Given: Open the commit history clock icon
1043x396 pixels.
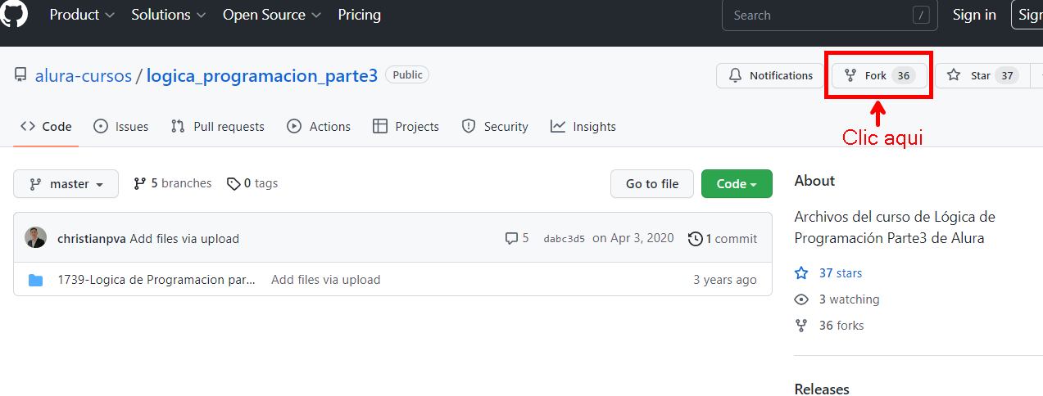Looking at the screenshot, I should (x=696, y=239).
